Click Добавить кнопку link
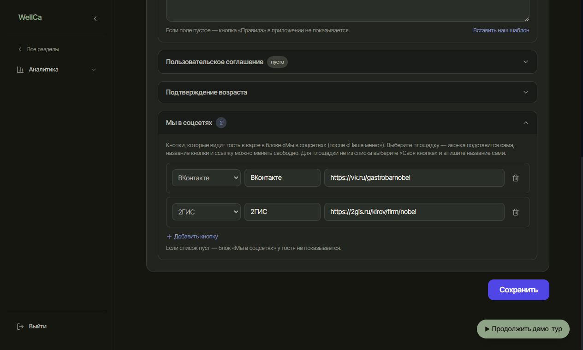The width and height of the screenshot is (583, 350). tap(196, 237)
